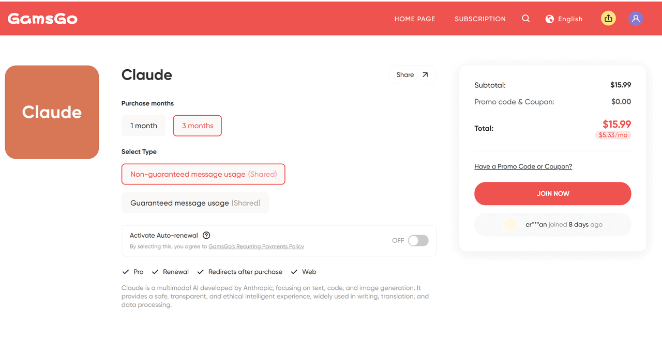The image size is (662, 340).
Task: Open the SUBSCRIPTION menu item
Action: pos(480,19)
